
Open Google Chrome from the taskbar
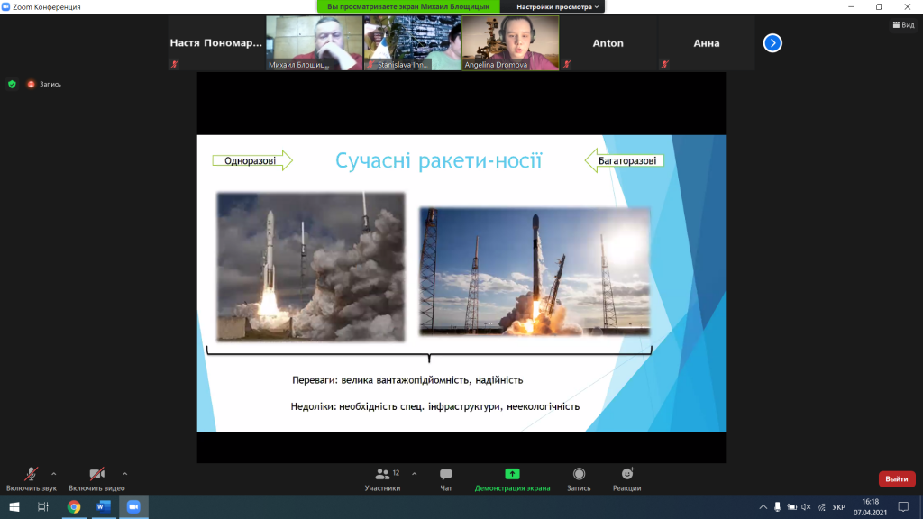[x=74, y=506]
